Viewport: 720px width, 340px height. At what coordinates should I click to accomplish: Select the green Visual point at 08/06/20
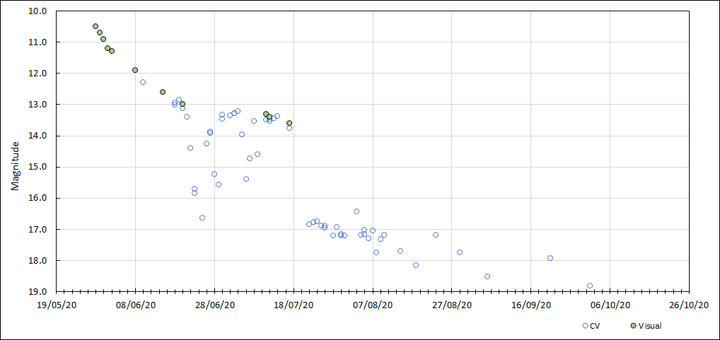tap(135, 70)
